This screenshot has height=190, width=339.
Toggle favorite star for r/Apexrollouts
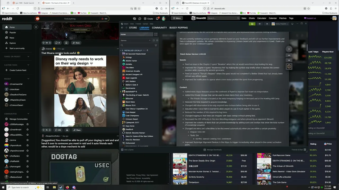click(x=28, y=145)
